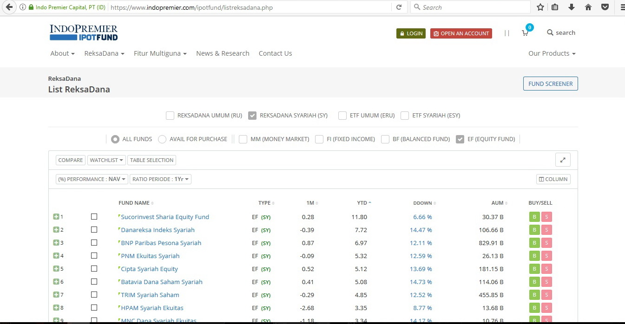625x324 pixels.
Task: Sort table by YTD column header
Action: 364,203
